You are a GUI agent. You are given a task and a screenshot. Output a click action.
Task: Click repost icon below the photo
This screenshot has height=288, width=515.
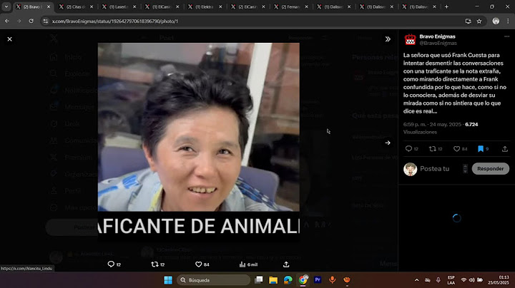tap(154, 264)
